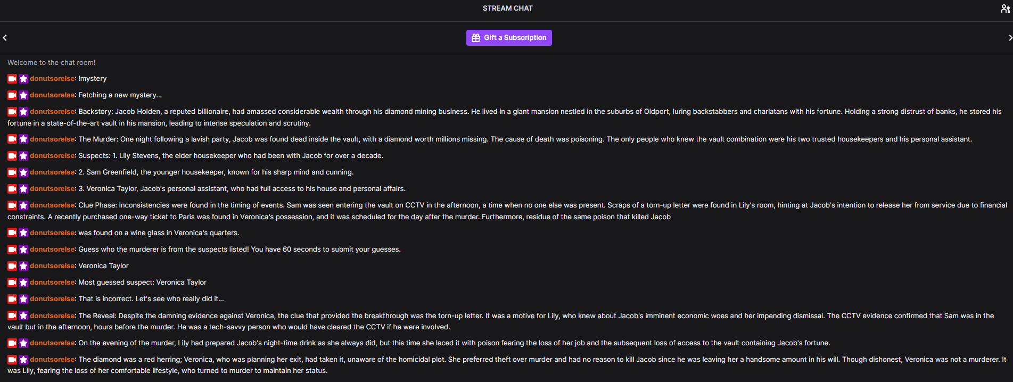Click the broadcaster camera badge beside the !mystery message
This screenshot has width=1013, height=382.
tap(12, 79)
